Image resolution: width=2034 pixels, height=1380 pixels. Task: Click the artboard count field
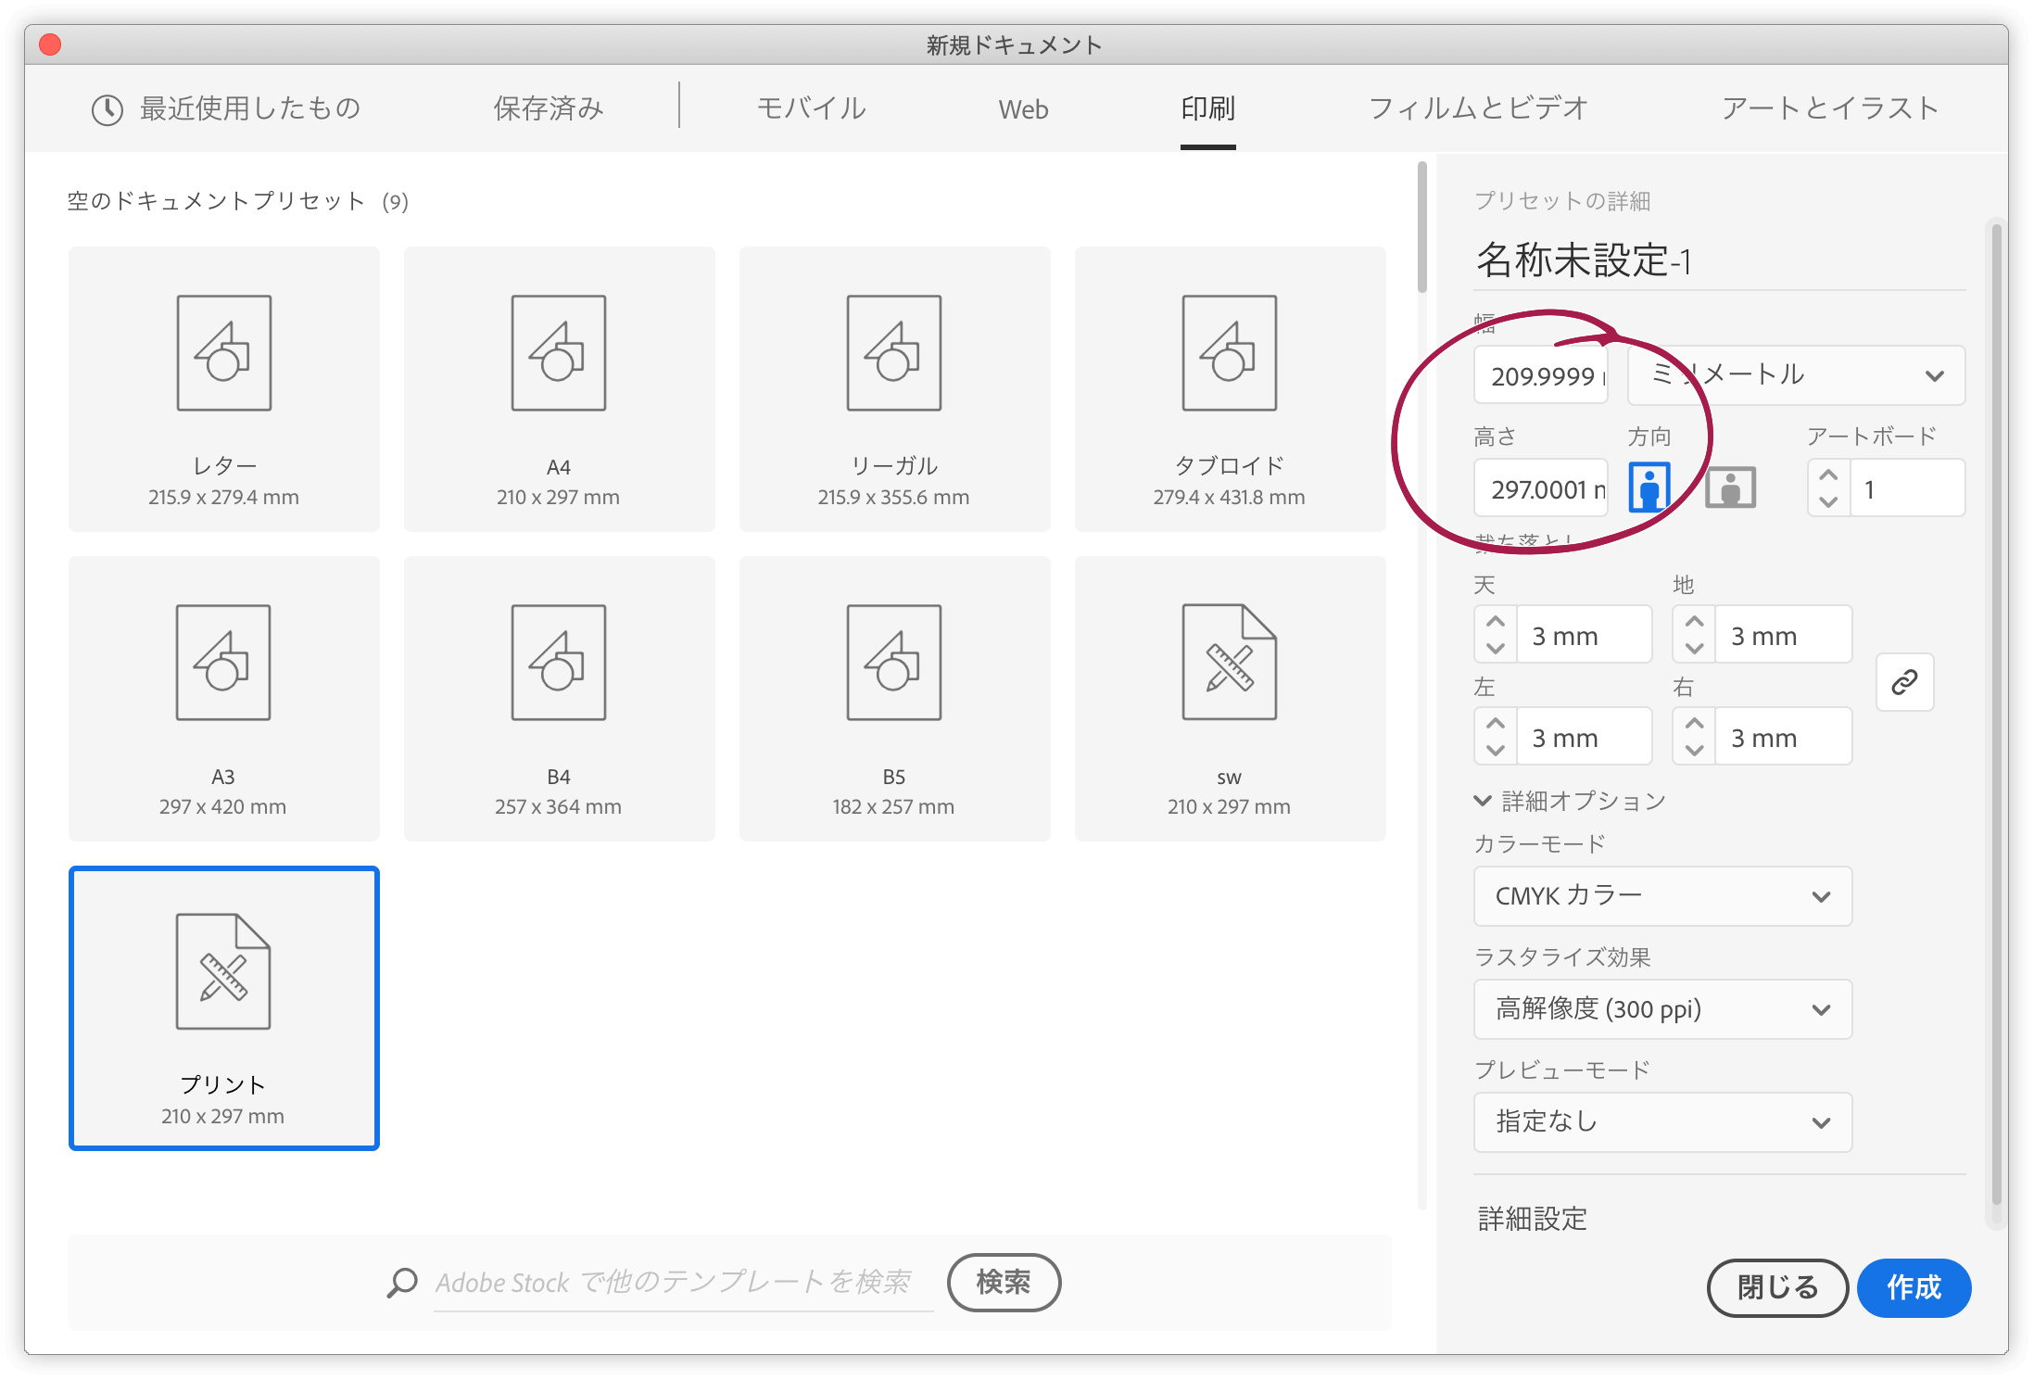pyautogui.click(x=1907, y=488)
